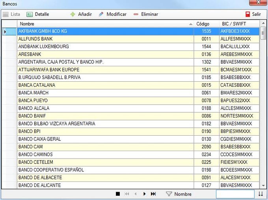This screenshot has width=268, height=200.
Task: Click the current-row indicator arrow
Action: click(x=5, y=32)
